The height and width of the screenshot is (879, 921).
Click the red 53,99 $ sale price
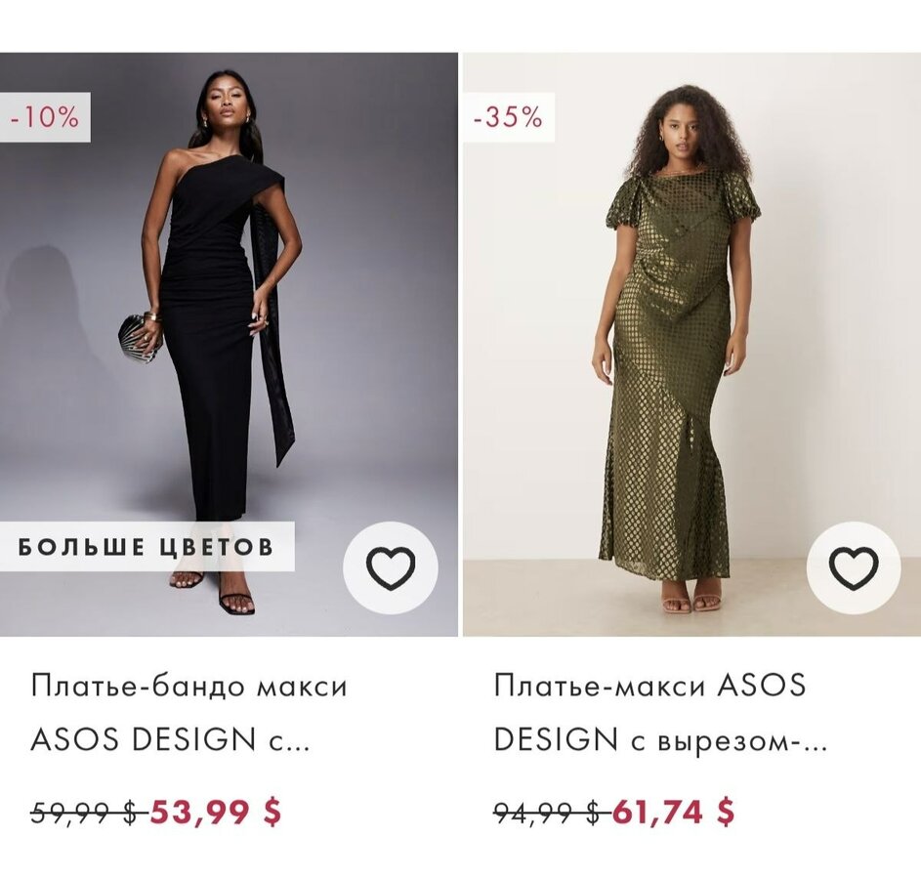(215, 812)
